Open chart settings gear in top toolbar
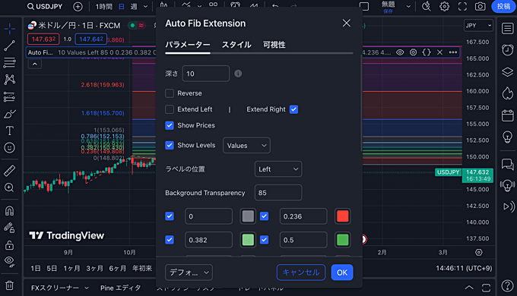517x296 pixels. tap(445, 6)
